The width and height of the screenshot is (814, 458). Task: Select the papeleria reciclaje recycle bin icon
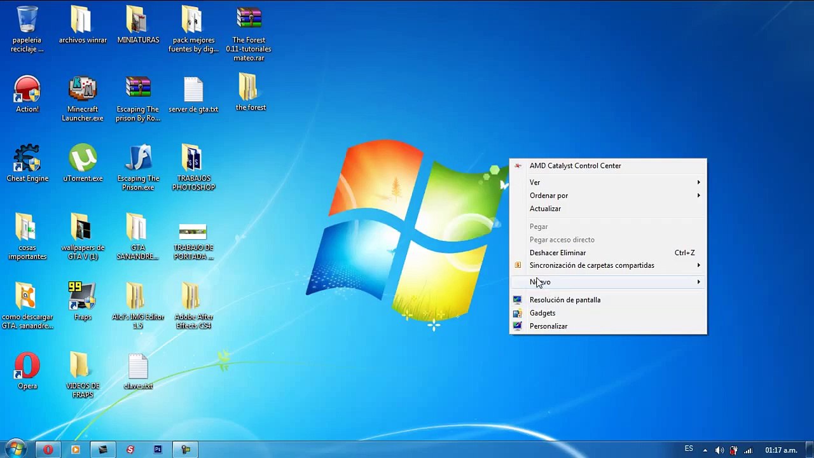(27, 29)
